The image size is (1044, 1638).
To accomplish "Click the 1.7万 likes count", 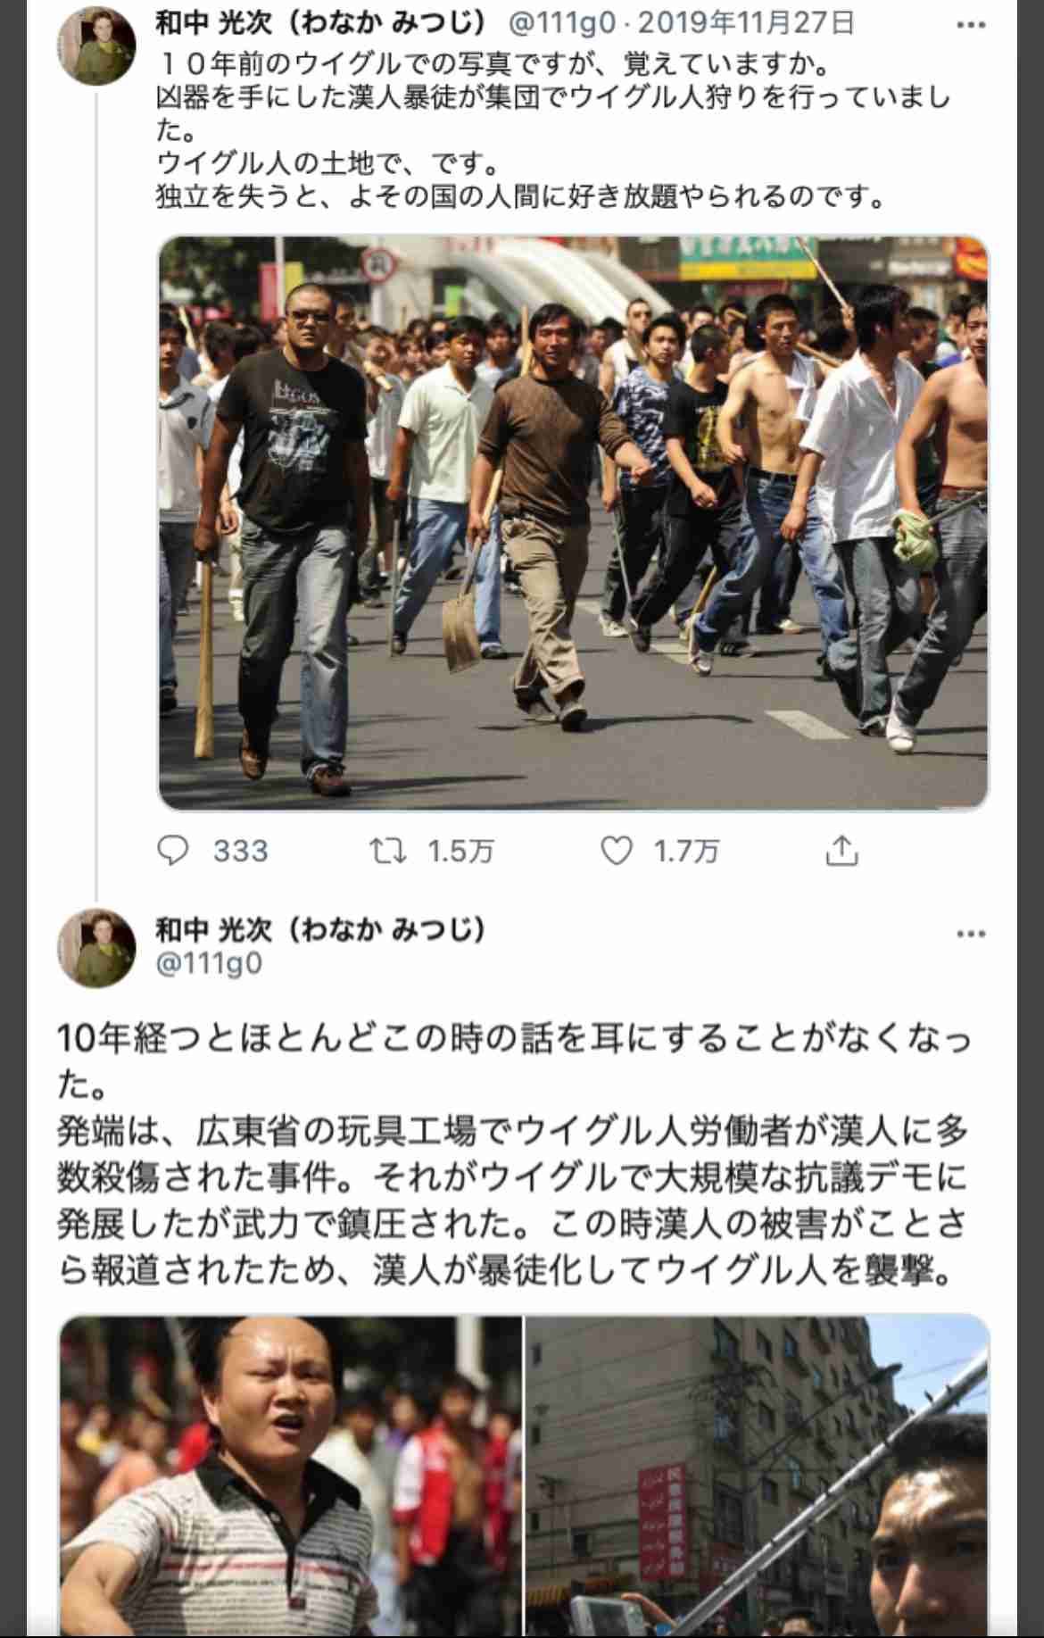I will click(686, 852).
